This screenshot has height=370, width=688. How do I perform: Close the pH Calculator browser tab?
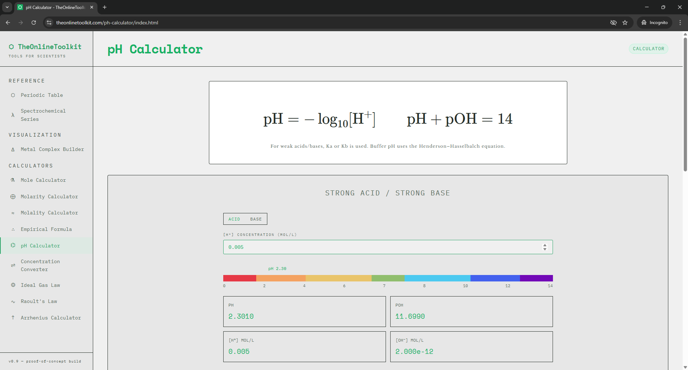[92, 7]
